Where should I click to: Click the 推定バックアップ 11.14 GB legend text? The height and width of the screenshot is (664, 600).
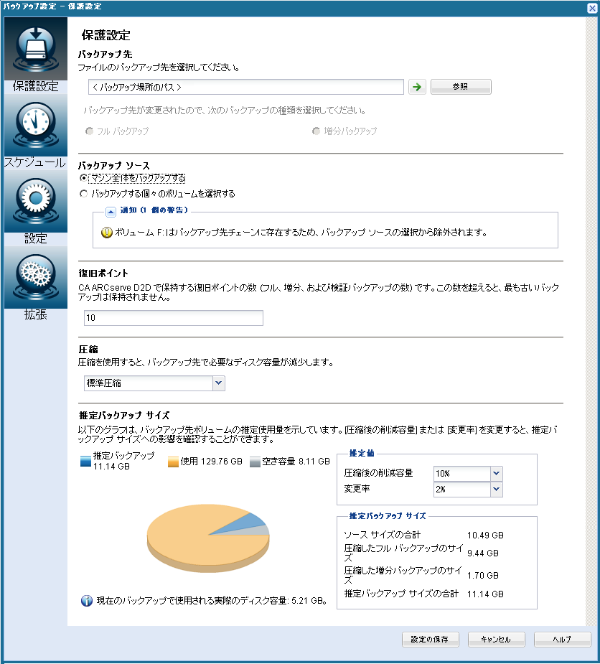[x=123, y=461]
